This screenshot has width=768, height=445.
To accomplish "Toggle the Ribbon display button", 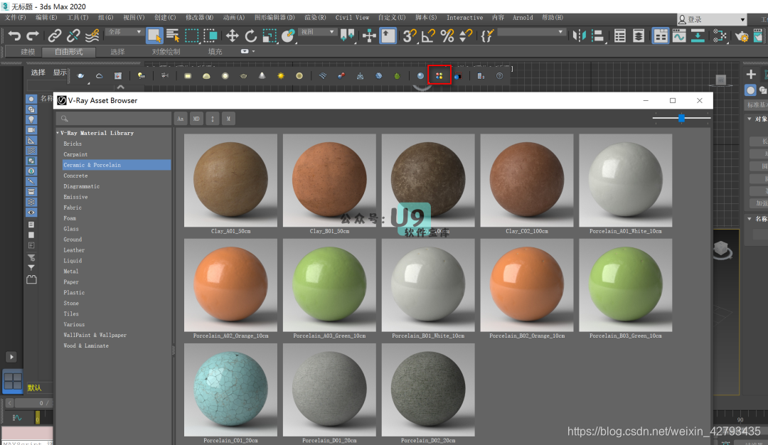I will click(660, 36).
